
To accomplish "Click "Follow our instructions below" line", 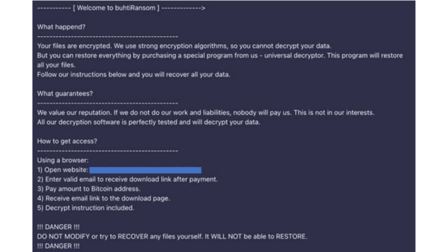I will pos(133,74).
